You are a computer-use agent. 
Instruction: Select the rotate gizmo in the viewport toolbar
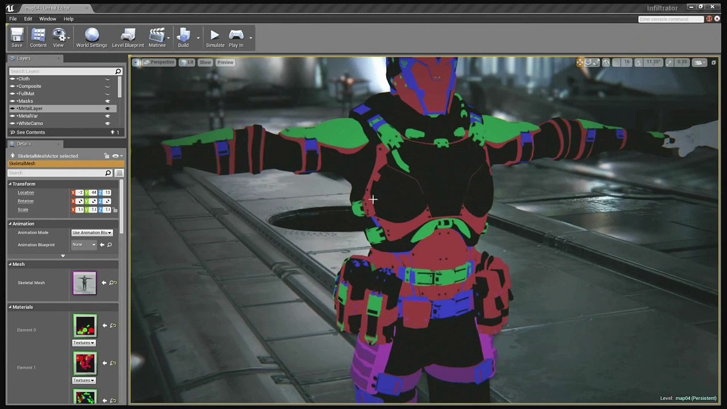(x=588, y=62)
